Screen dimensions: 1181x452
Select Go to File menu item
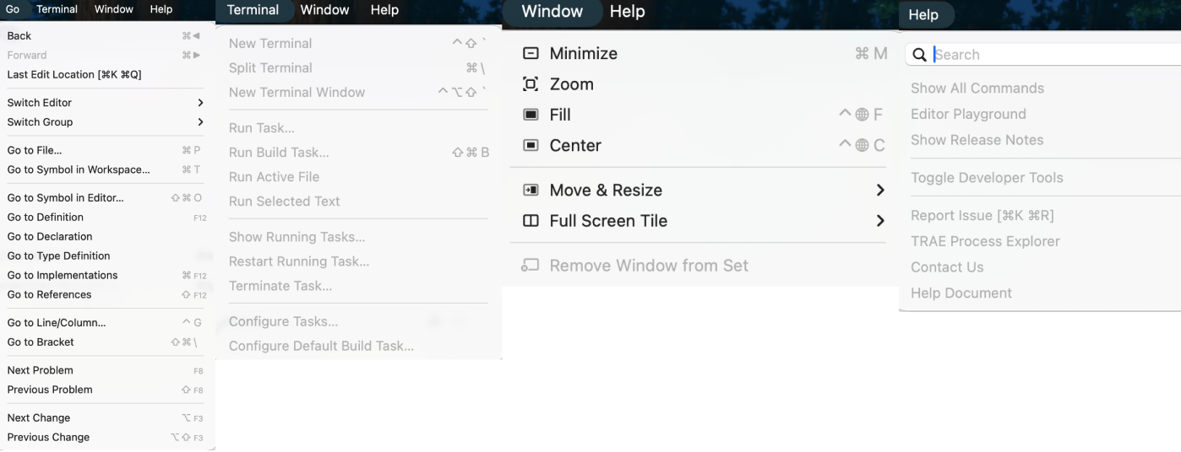pyautogui.click(x=35, y=150)
